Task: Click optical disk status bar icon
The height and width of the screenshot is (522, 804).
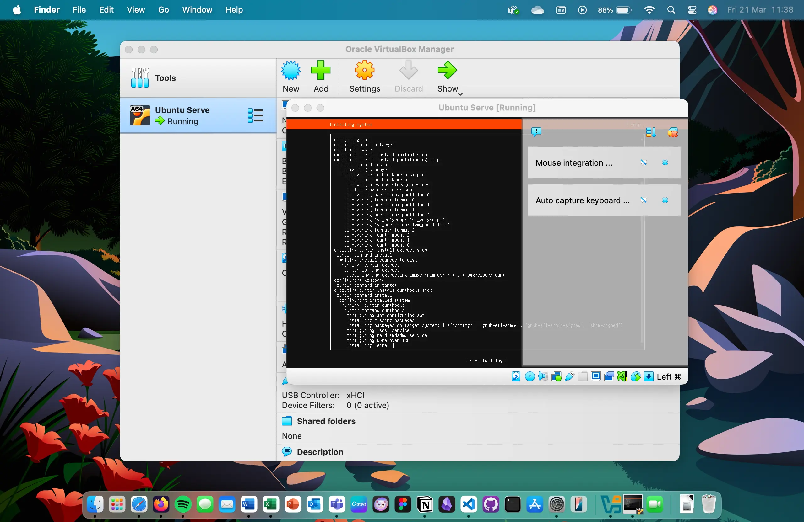Action: pos(530,376)
